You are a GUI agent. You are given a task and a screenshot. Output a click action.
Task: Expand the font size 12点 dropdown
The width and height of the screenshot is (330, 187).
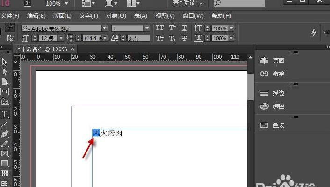[x=61, y=38]
